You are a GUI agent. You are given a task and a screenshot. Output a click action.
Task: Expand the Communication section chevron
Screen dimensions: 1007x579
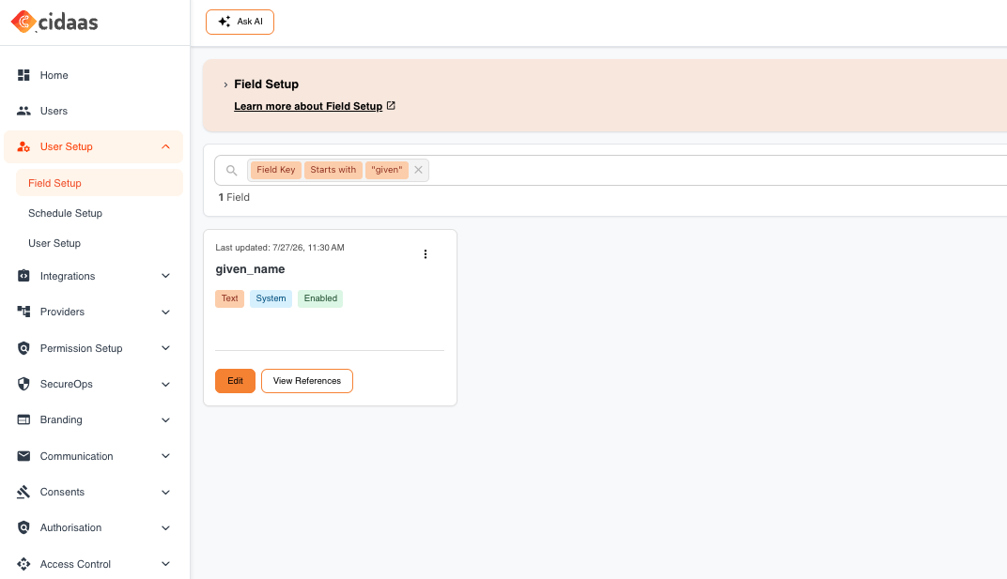click(x=165, y=456)
